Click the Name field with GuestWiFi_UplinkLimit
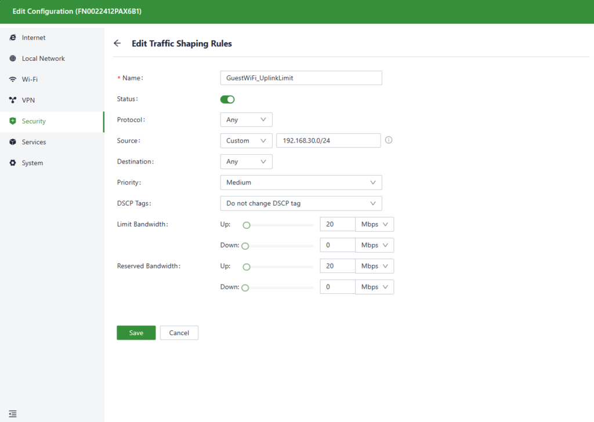Viewport: 594px width, 422px height. tap(301, 78)
